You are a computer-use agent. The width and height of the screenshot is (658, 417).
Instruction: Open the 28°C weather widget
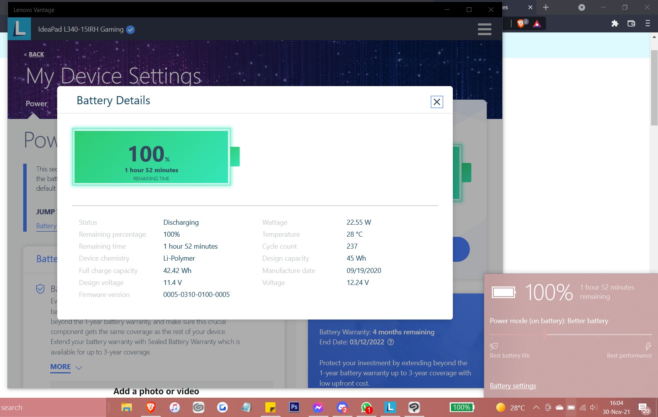click(510, 408)
